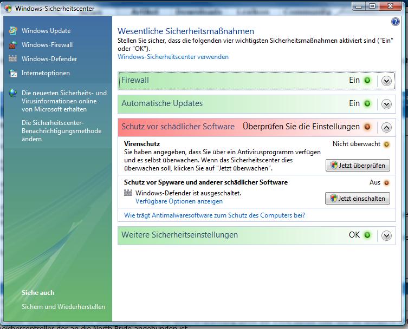Click the green status light for Firewall
The image size is (408, 329).
pyautogui.click(x=367, y=80)
